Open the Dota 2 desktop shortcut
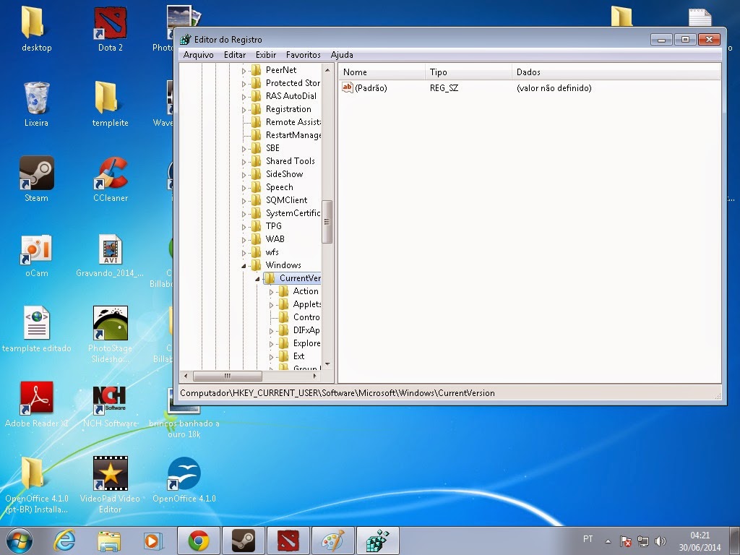This screenshot has width=740, height=555. (x=110, y=29)
